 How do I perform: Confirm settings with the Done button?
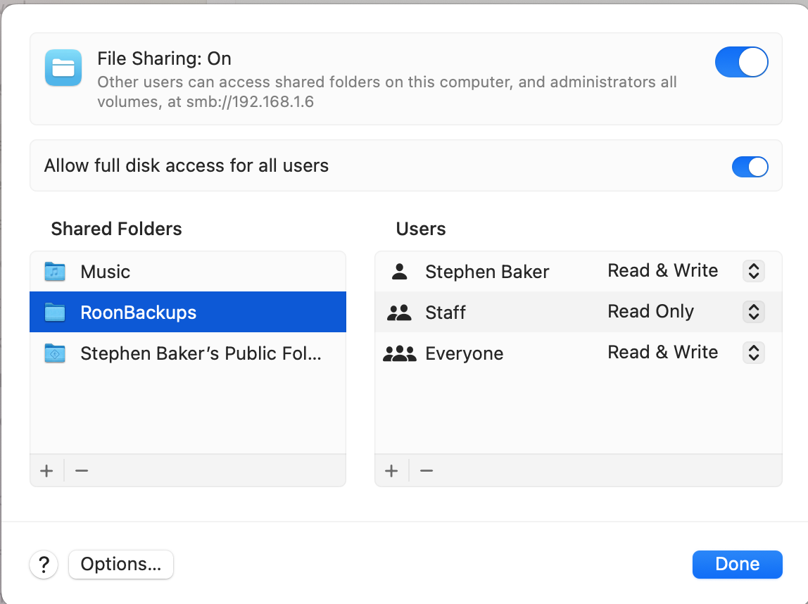(738, 565)
